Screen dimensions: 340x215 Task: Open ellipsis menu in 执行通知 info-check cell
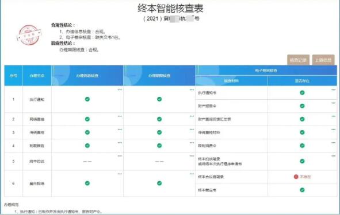(x=120, y=89)
